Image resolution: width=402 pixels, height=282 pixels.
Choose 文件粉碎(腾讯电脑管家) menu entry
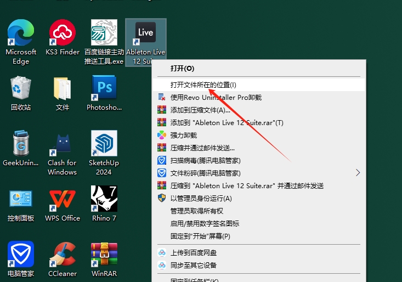point(259,173)
